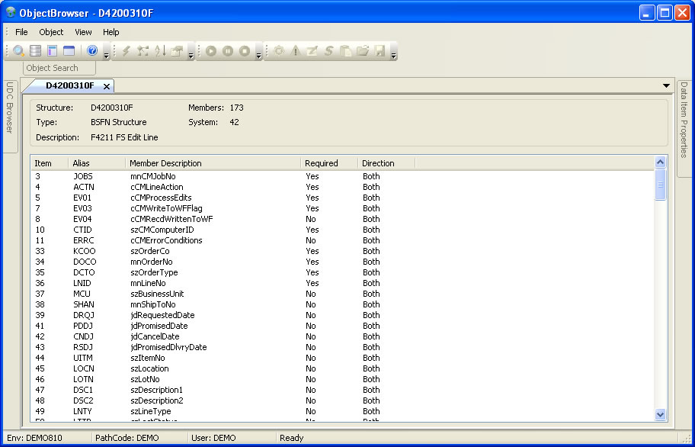Click the save floppy disk toolbar icon
The height and width of the screenshot is (447, 695).
pyautogui.click(x=380, y=51)
